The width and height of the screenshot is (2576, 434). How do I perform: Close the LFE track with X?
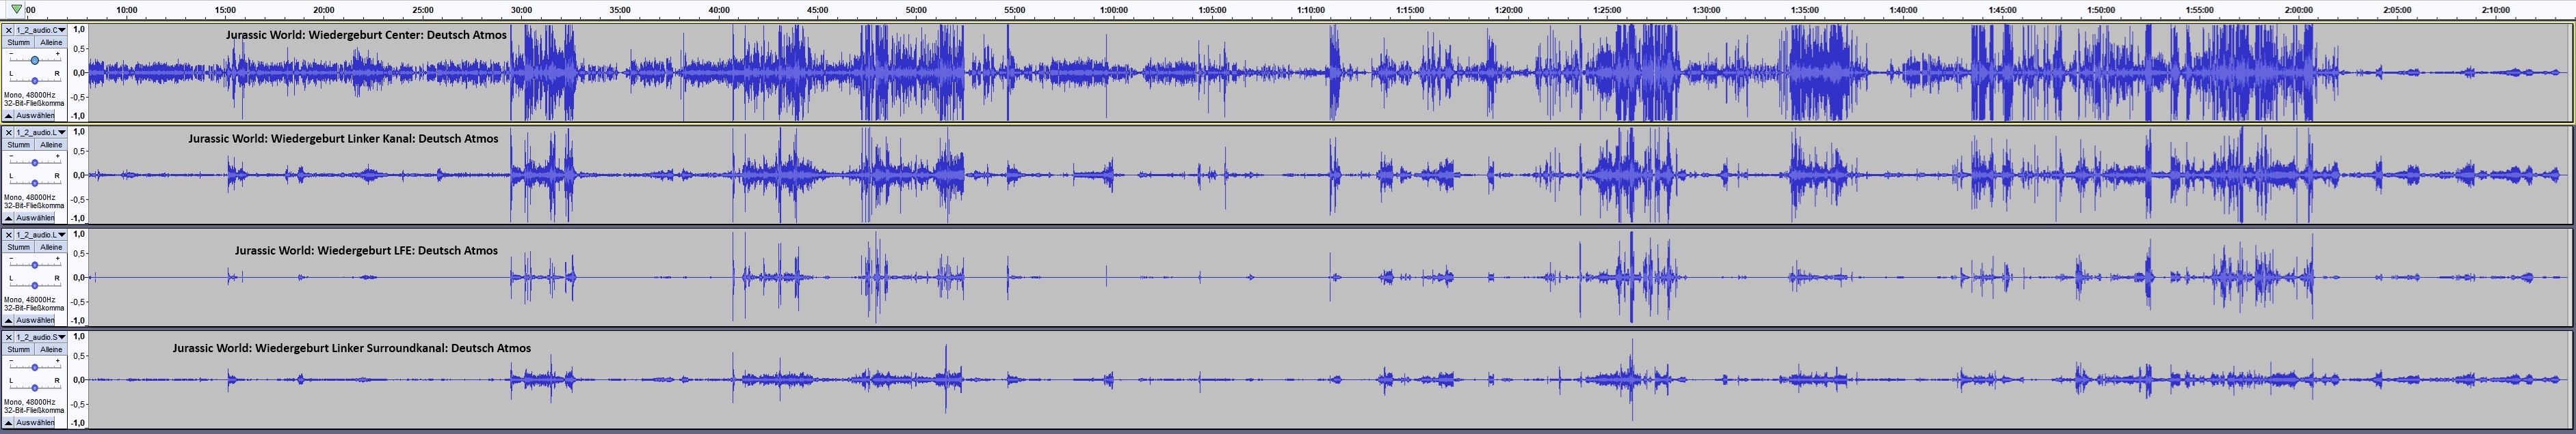[8, 235]
